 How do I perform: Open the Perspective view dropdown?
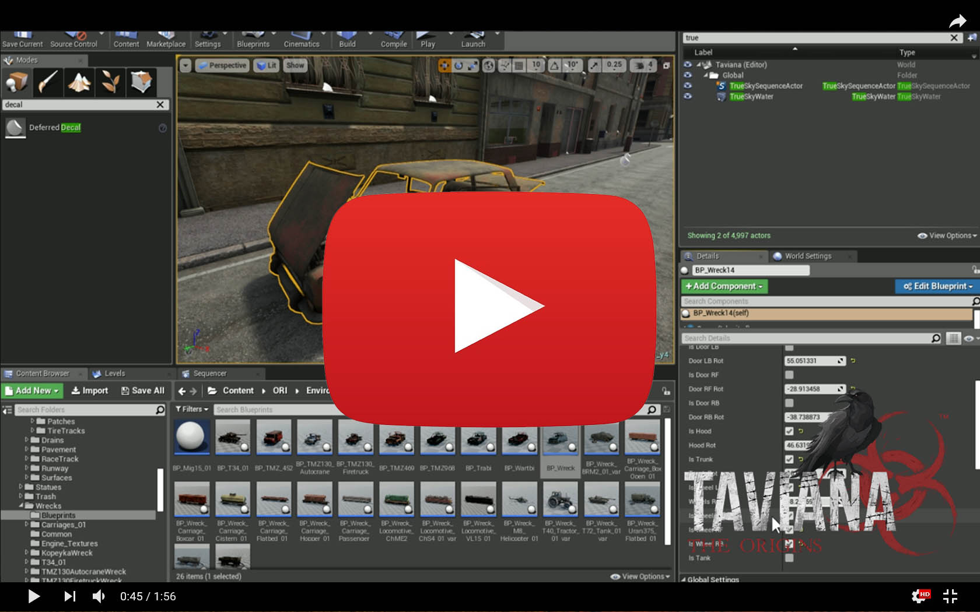point(222,65)
